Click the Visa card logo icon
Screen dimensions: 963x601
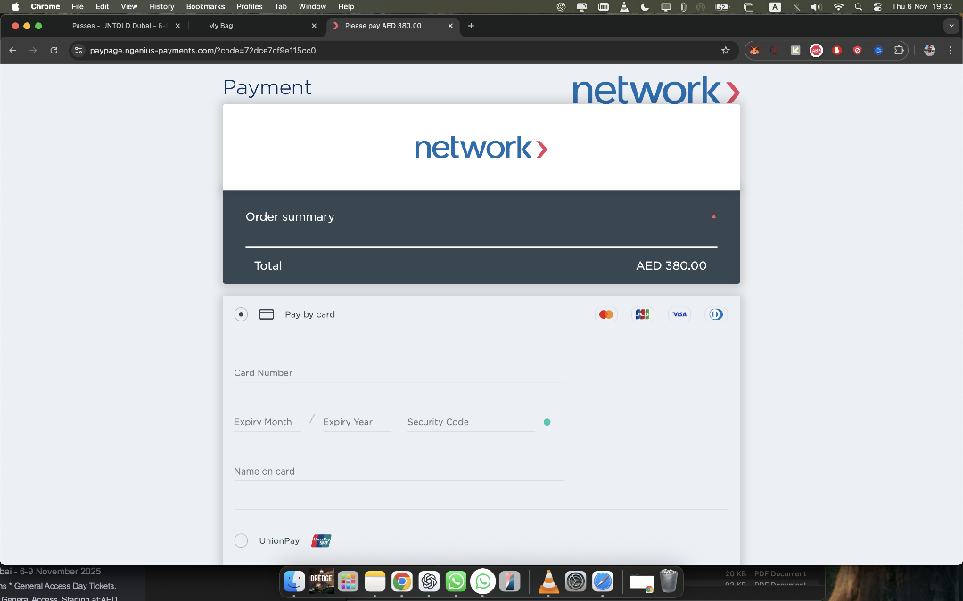(679, 314)
